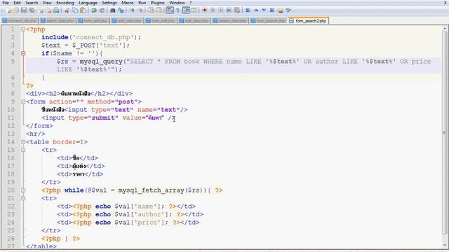Click the Copy toolbar icon

pyautogui.click(x=75, y=10)
